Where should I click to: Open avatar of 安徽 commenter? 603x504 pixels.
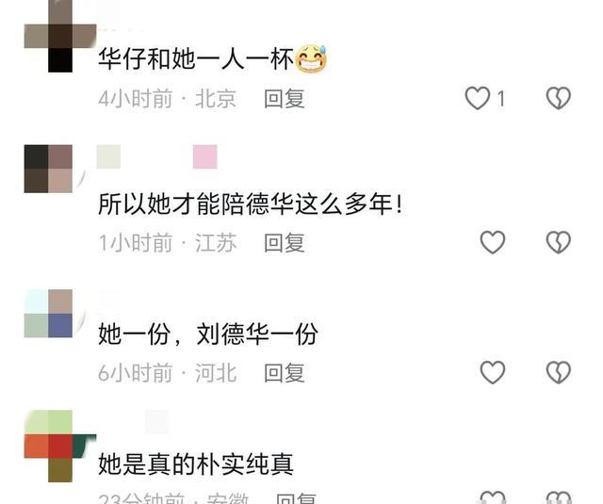[60, 446]
